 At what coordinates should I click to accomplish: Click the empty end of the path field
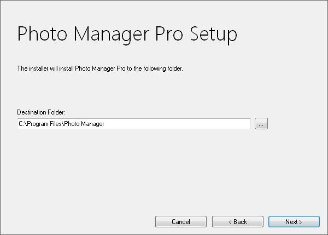[177, 124]
